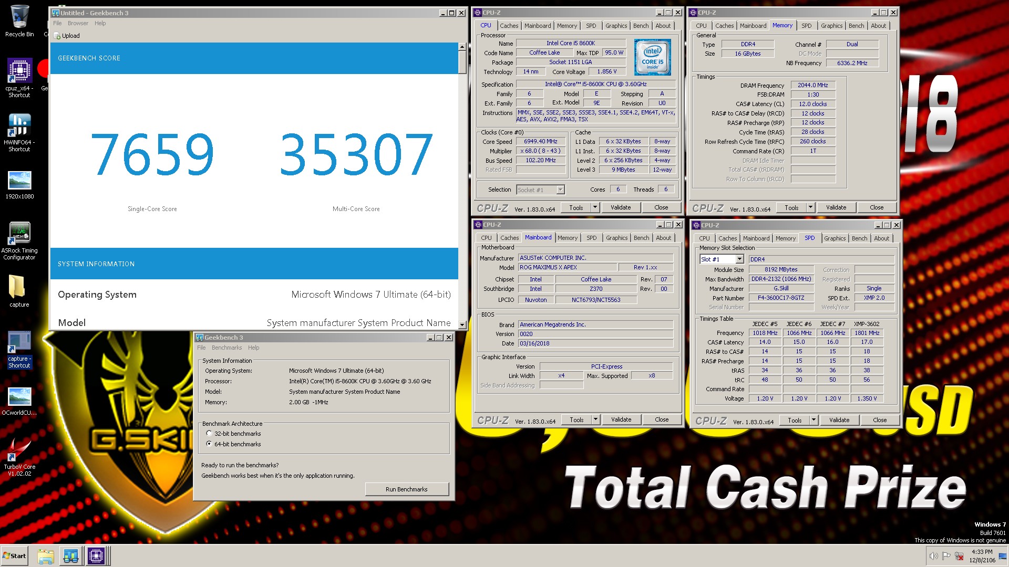This screenshot has width=1009, height=567.
Task: Open the capture folder icon
Action: 19,290
